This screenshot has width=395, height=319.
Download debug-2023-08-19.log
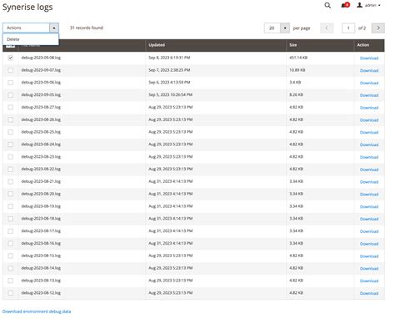click(369, 207)
